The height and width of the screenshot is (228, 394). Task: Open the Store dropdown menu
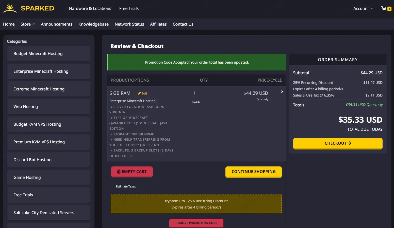point(28,24)
